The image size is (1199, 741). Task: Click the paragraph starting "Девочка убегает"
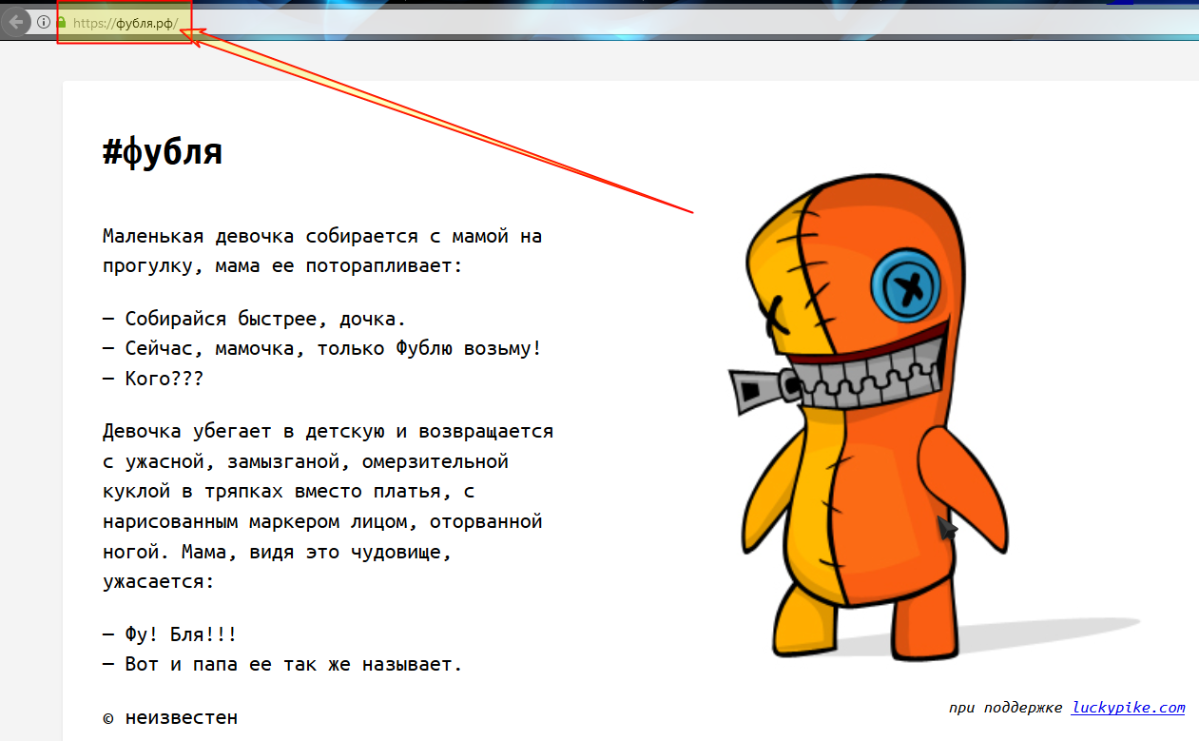[x=327, y=505]
